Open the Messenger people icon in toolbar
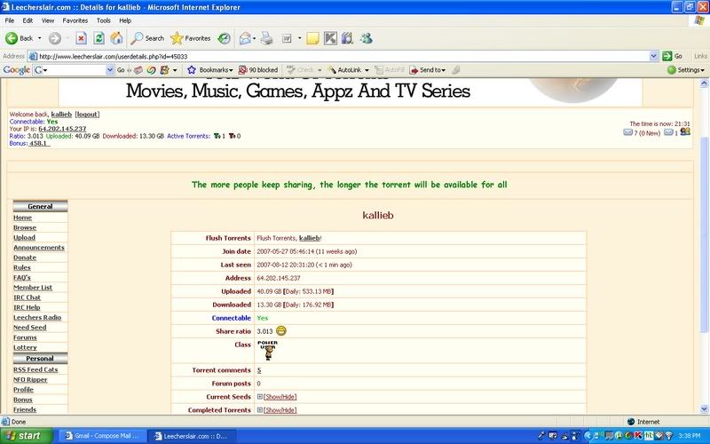 (367, 38)
